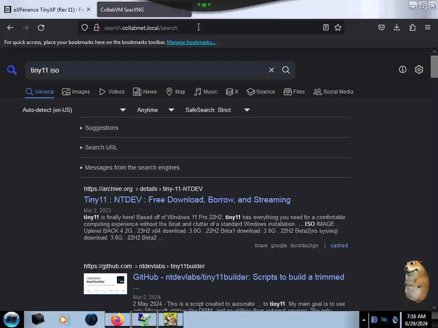
Task: Open Firefox from the taskbar
Action: [x=118, y=319]
